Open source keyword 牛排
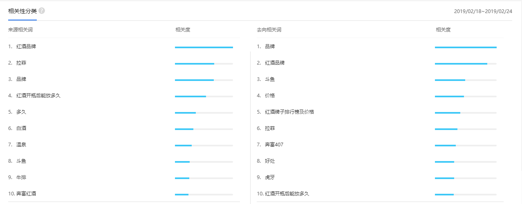 (x=21, y=177)
